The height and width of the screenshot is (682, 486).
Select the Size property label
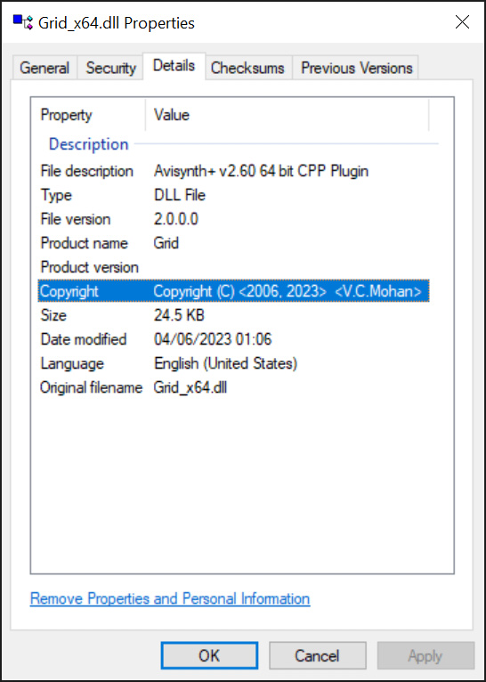[53, 315]
